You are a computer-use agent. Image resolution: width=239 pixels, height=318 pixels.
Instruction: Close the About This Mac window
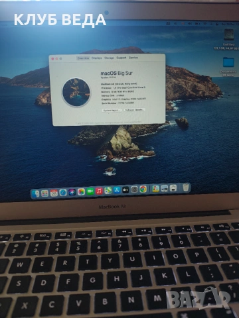(52, 59)
